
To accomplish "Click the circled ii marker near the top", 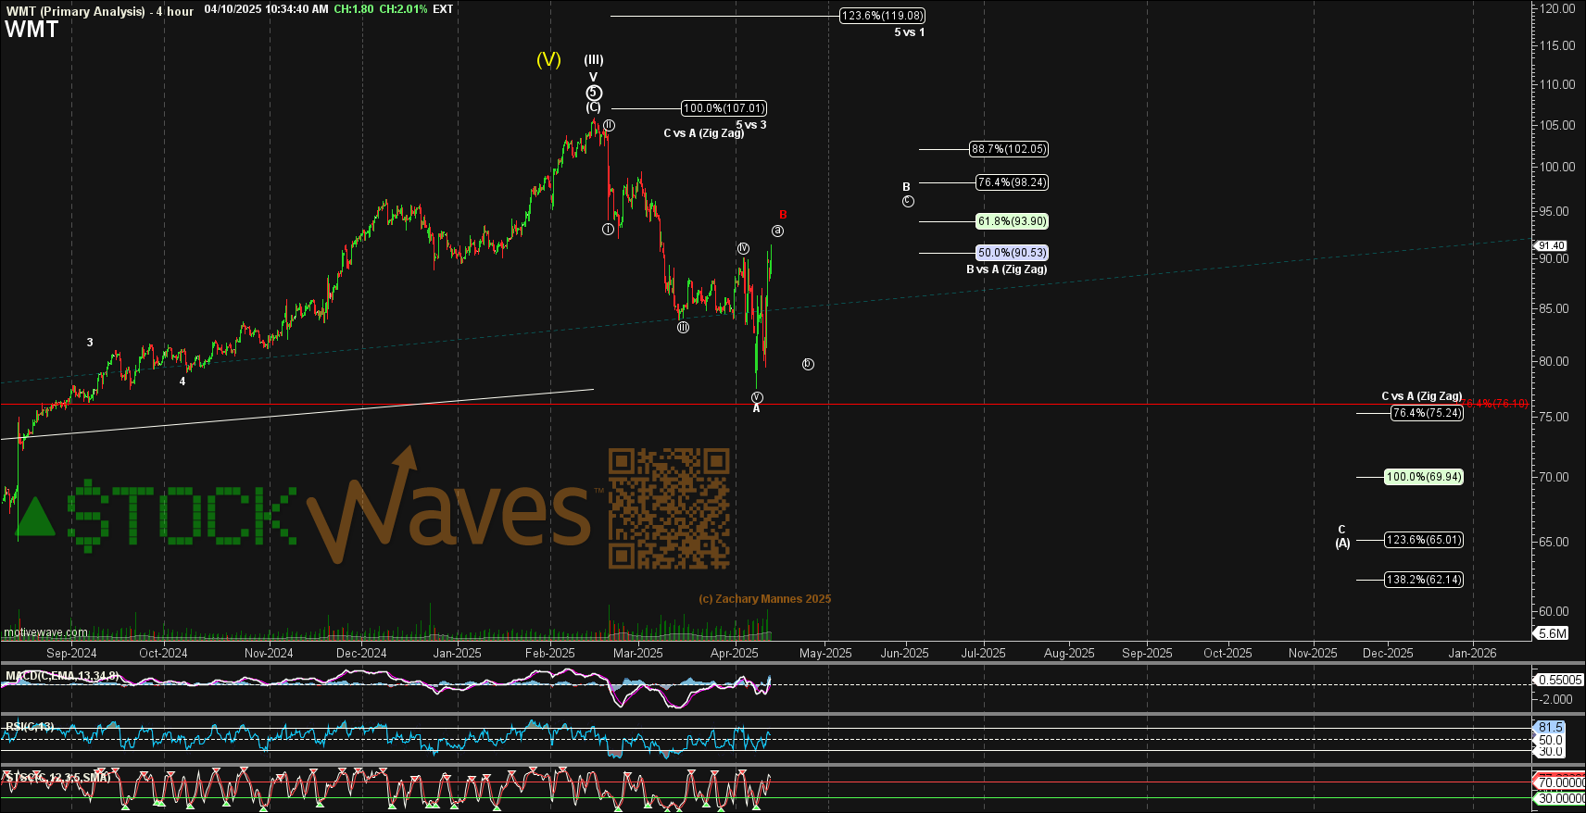I will pyautogui.click(x=609, y=125).
